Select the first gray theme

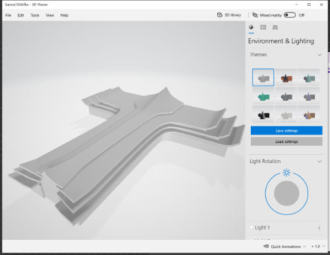[x=263, y=77]
